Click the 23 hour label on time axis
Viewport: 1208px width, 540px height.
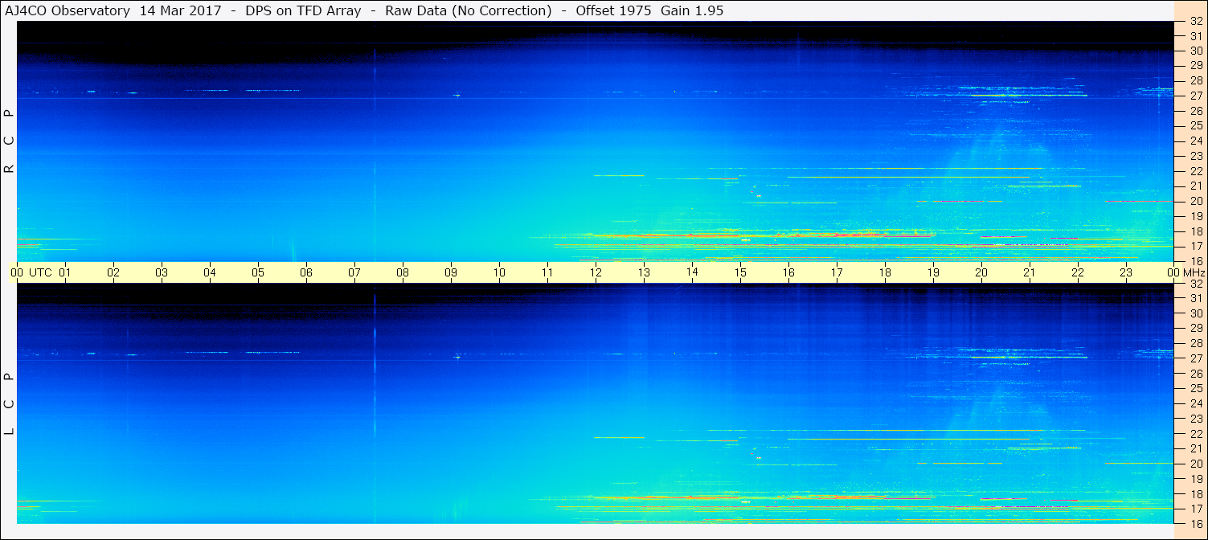[1126, 272]
